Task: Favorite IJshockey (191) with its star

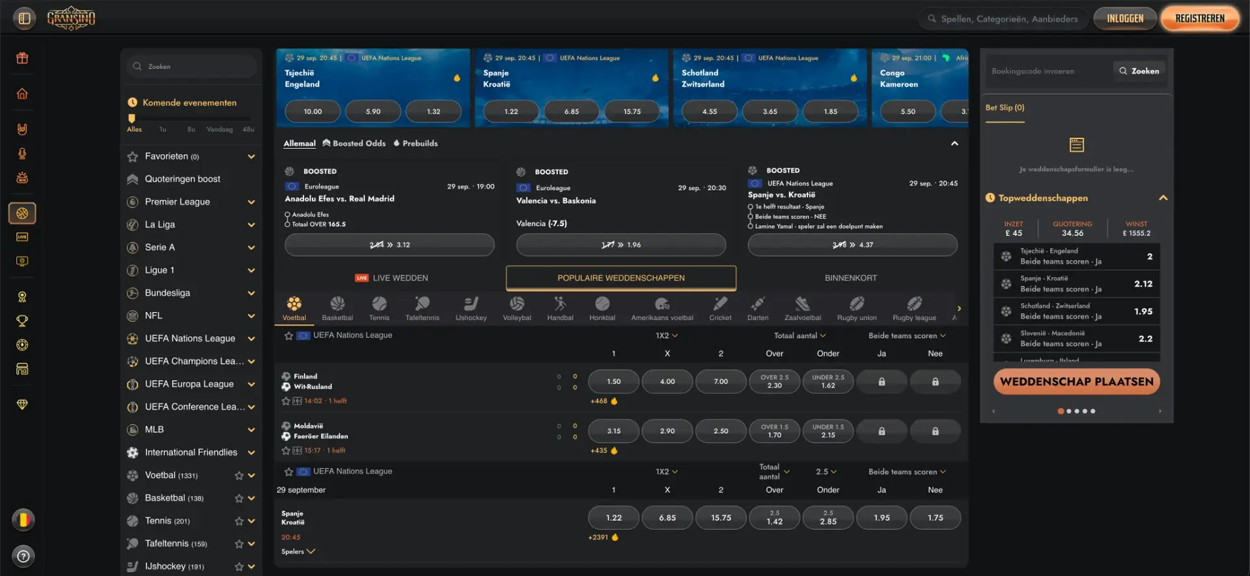Action: point(239,567)
